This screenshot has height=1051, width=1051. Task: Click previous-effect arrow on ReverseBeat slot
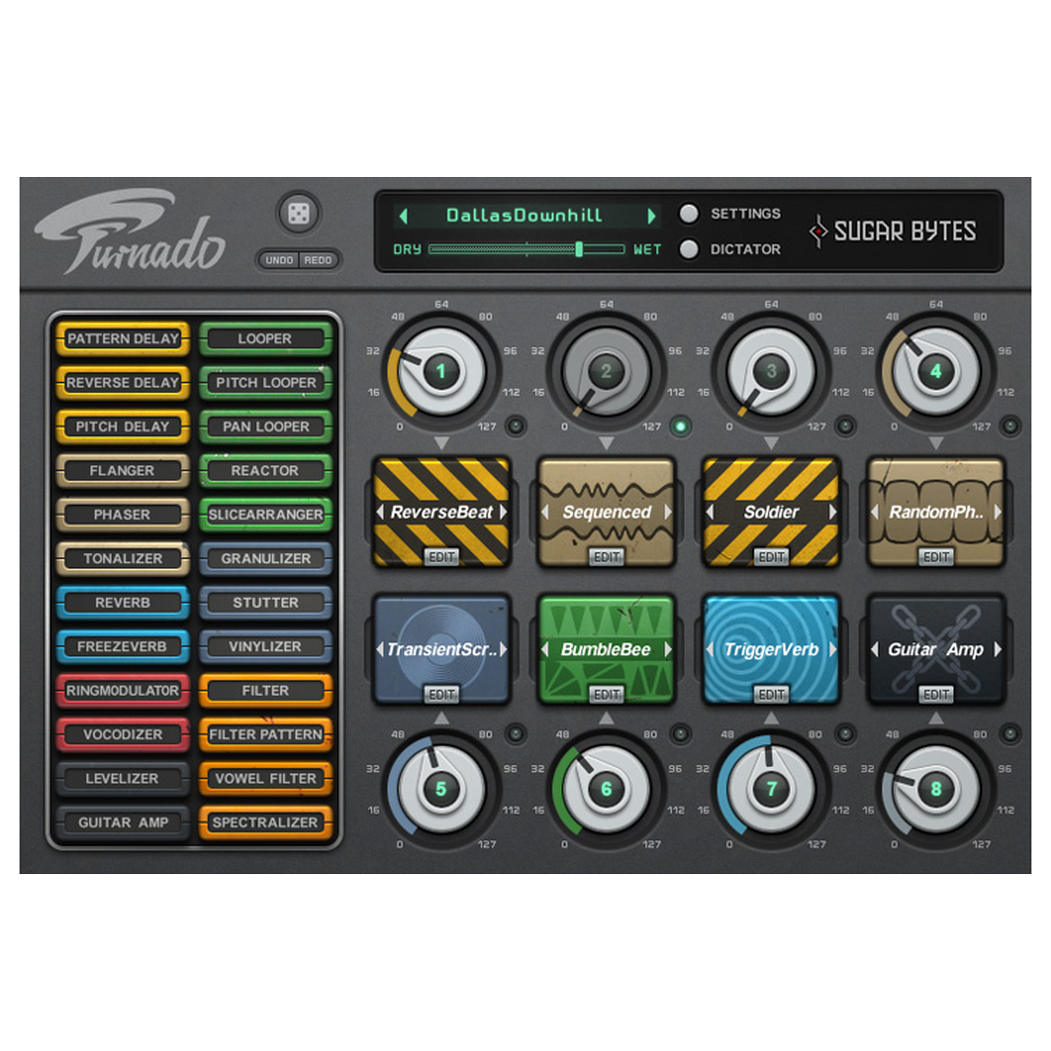(x=380, y=512)
